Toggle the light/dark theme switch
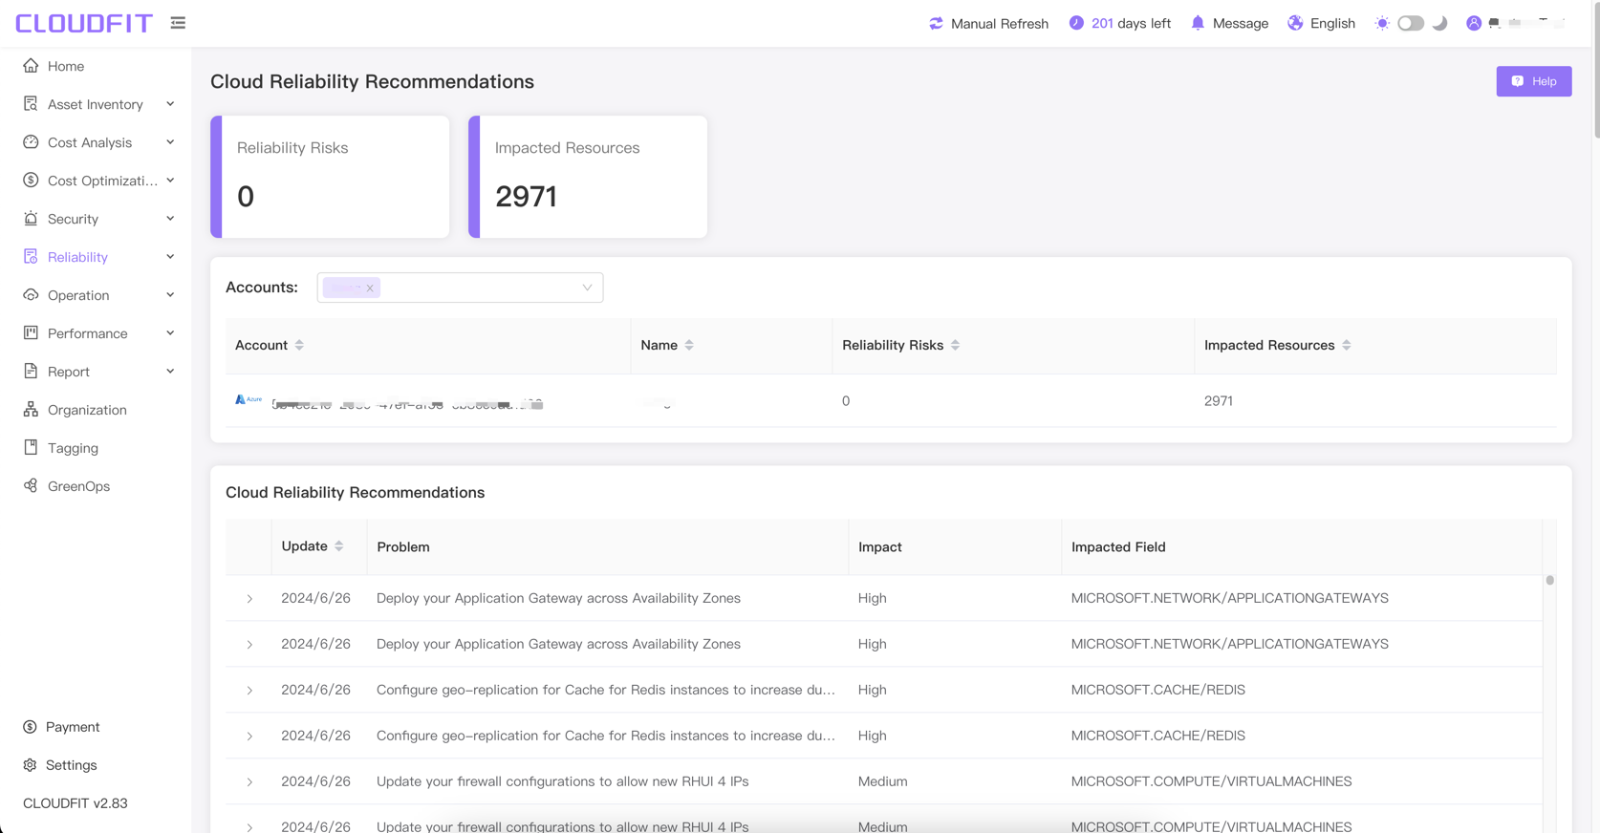The width and height of the screenshot is (1600, 833). coord(1411,23)
